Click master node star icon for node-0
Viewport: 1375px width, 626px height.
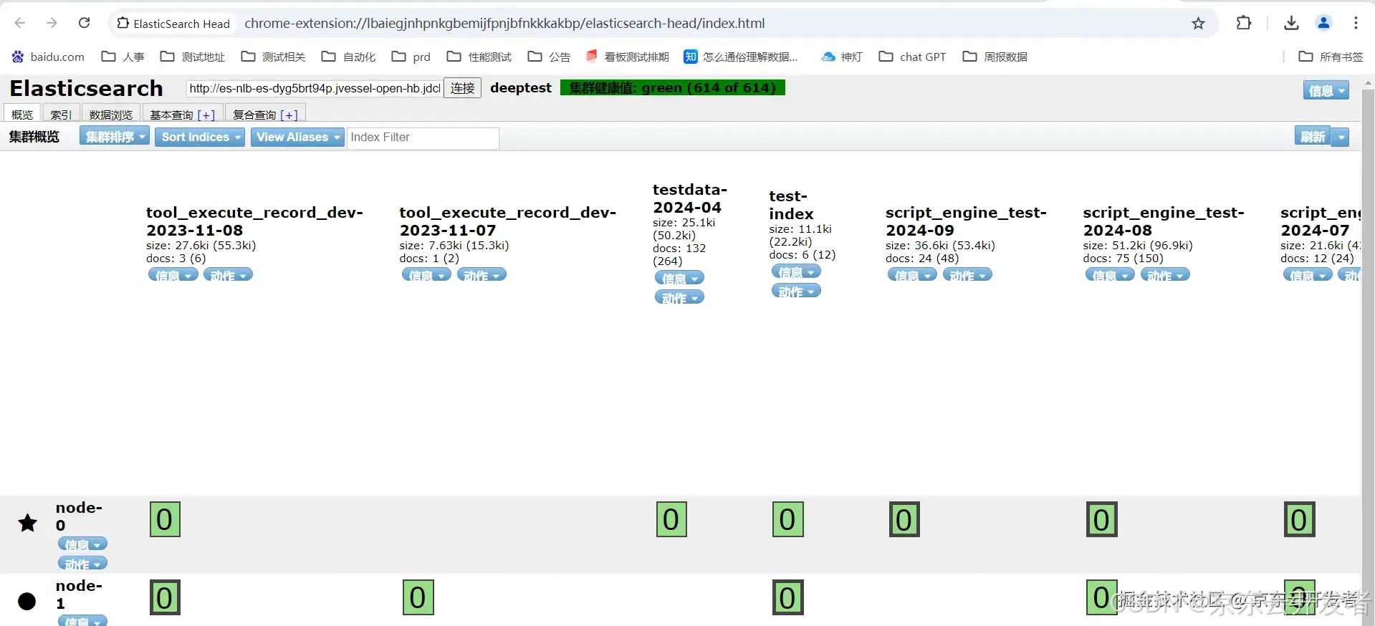click(x=27, y=523)
